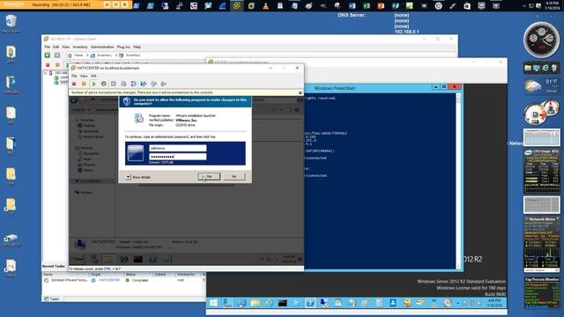This screenshot has width=564, height=317.
Task: Dismiss the active connections notification bar
Action: (300, 92)
